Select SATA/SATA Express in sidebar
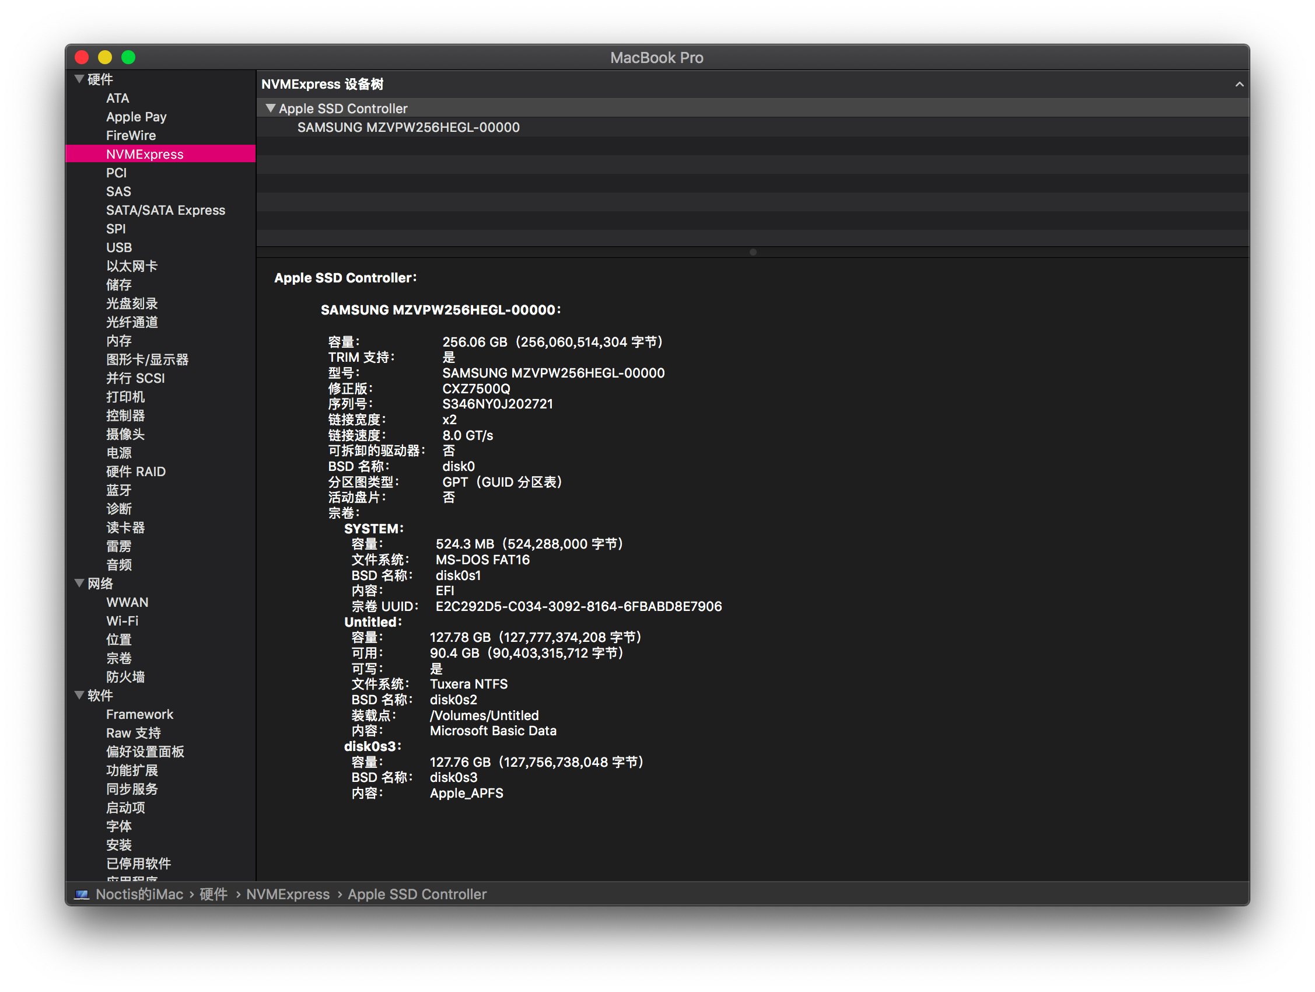 [x=165, y=210]
